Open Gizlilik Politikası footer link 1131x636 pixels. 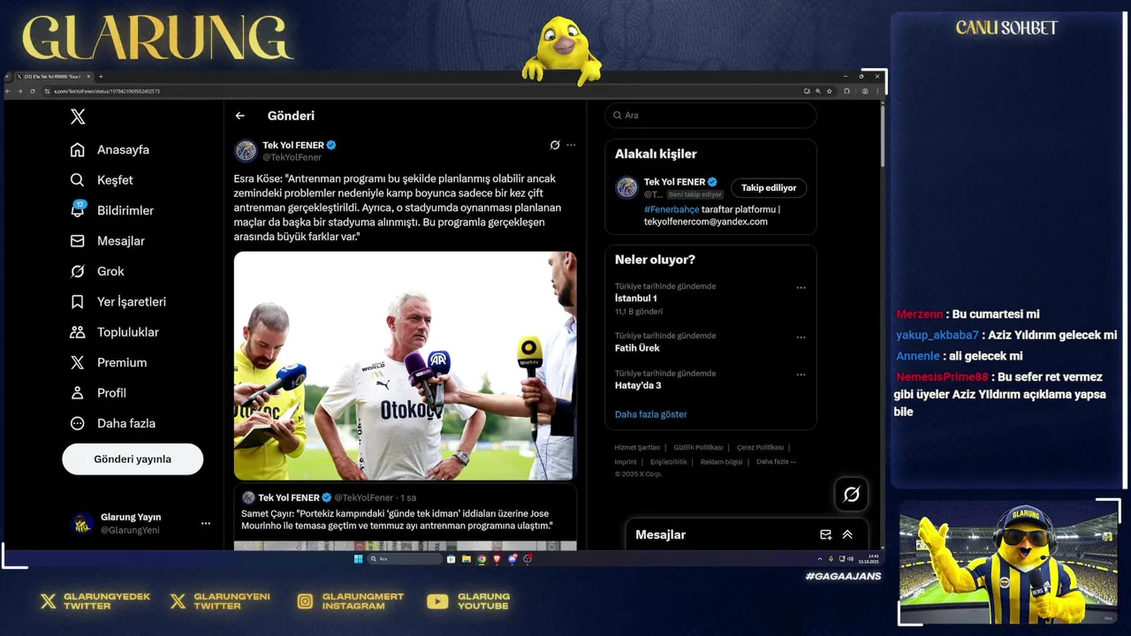698,448
